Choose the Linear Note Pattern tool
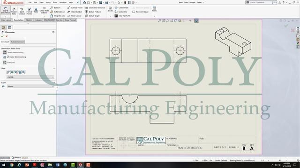 (44, 10)
